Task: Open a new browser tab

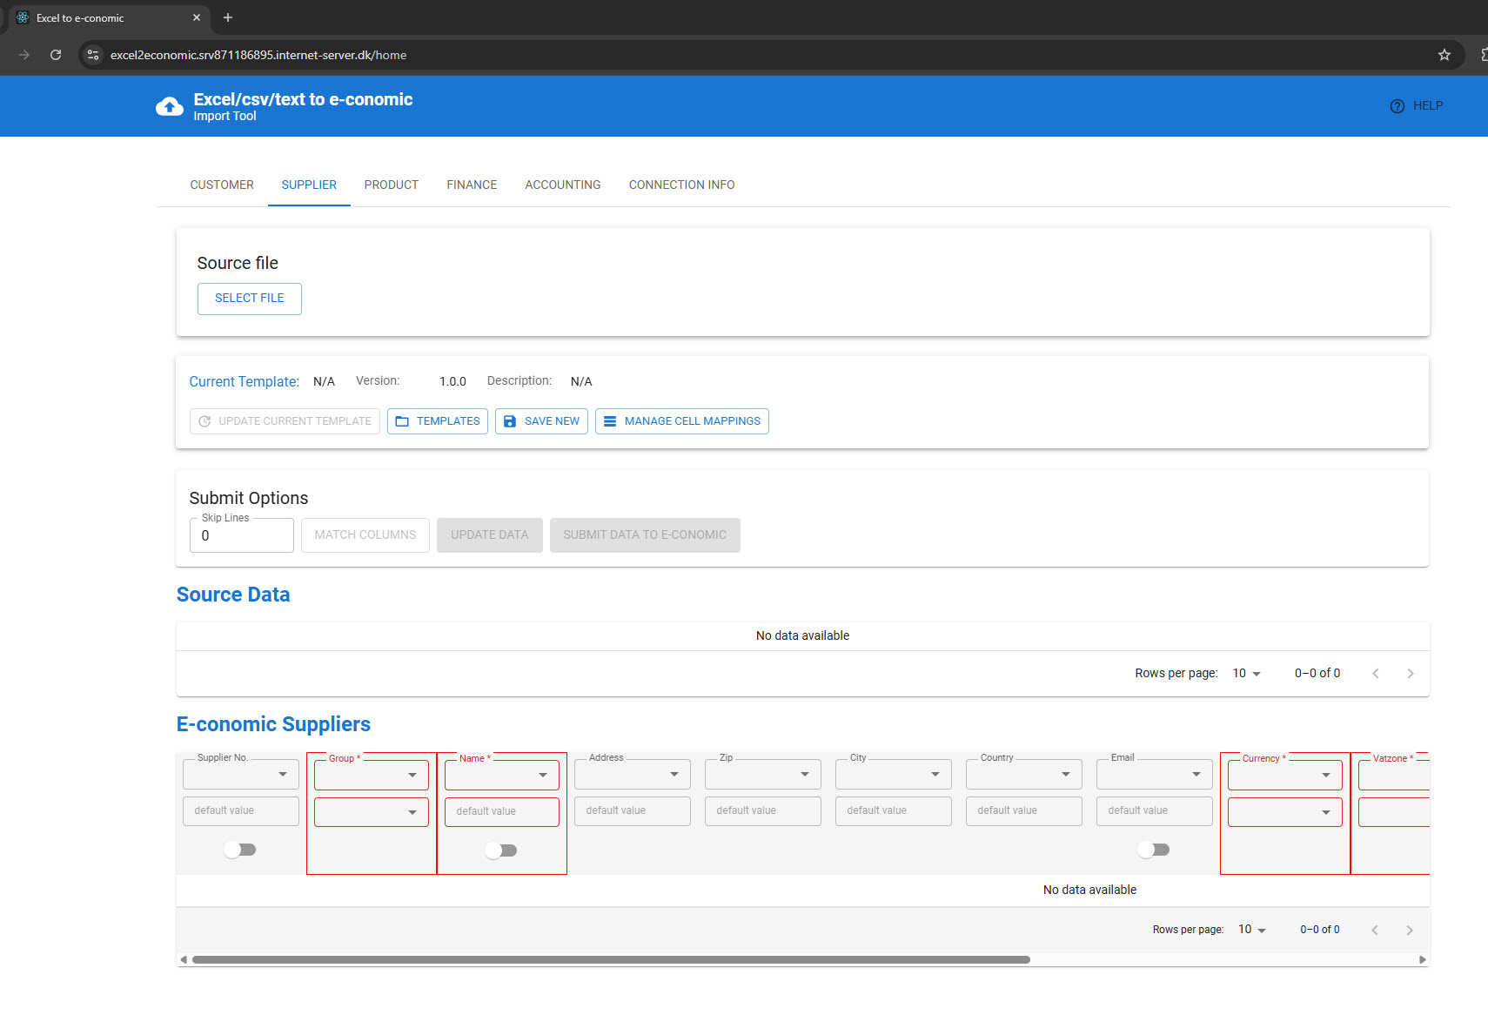Action: (x=228, y=17)
